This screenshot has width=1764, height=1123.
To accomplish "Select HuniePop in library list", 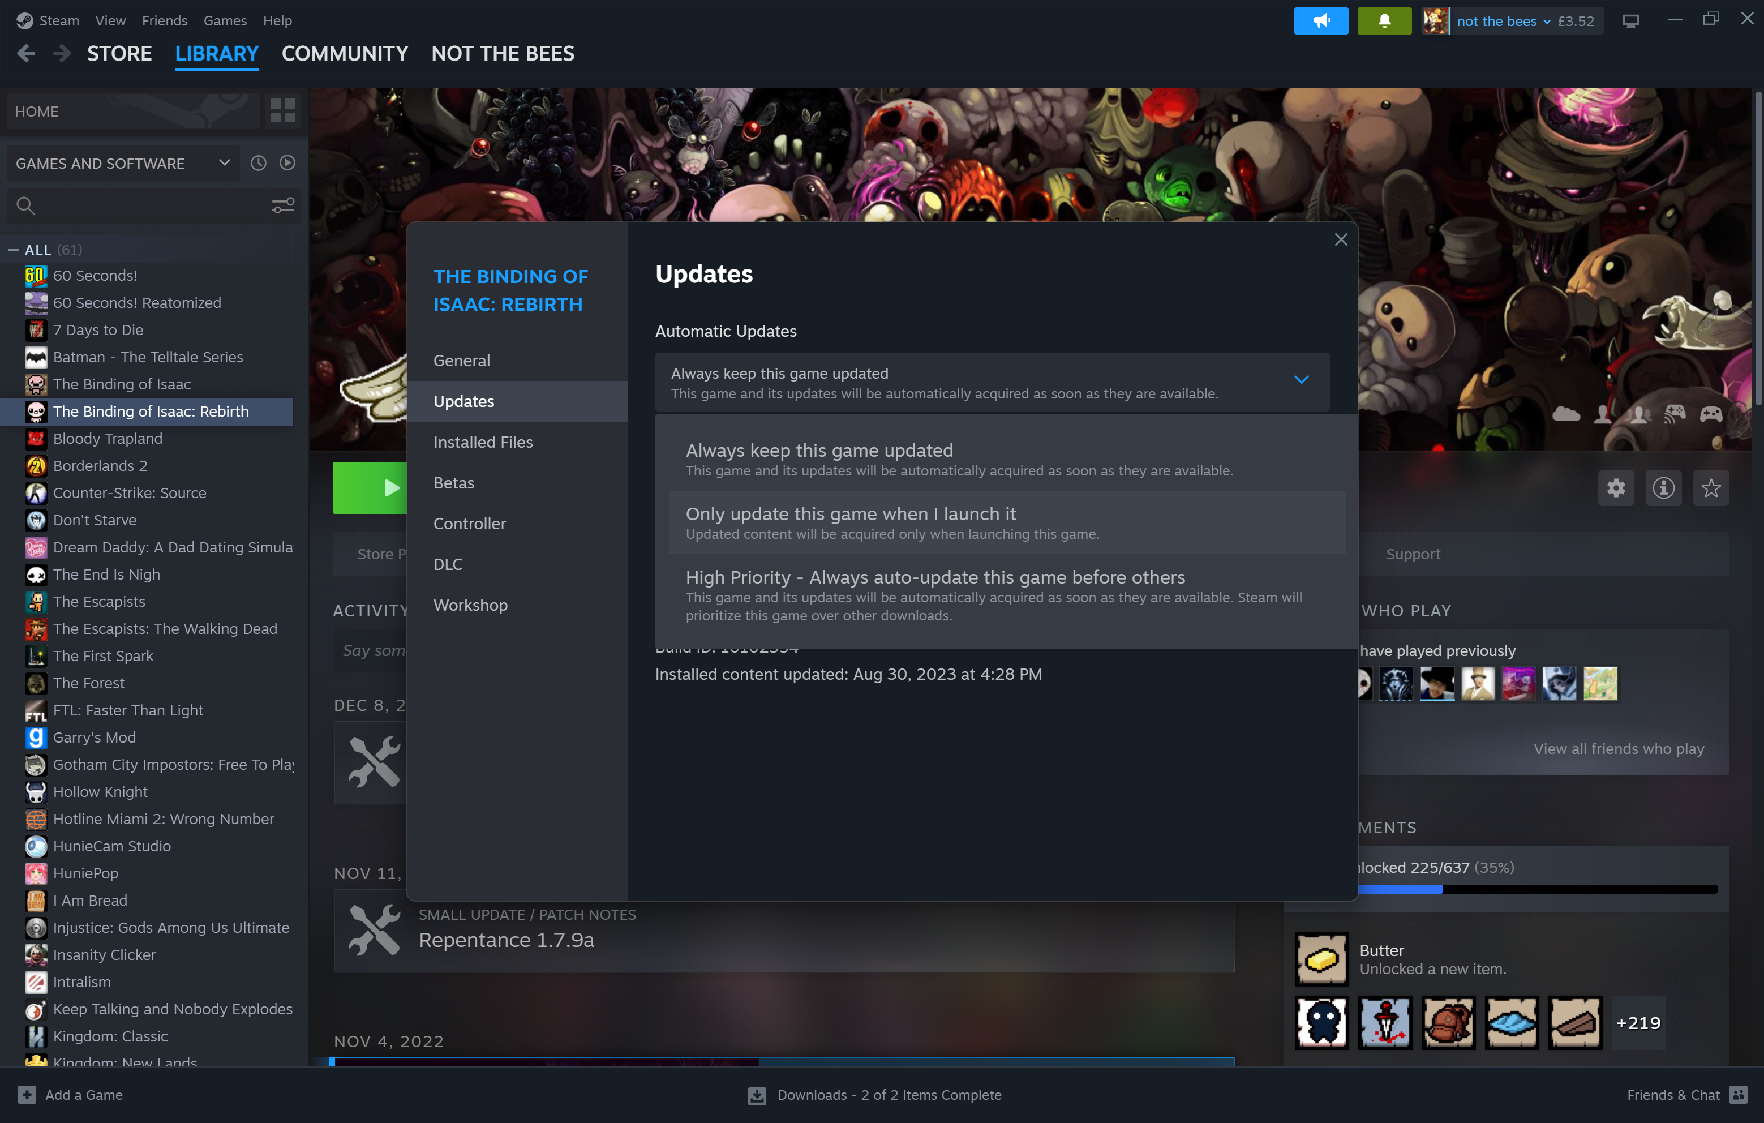I will pos(147,873).
